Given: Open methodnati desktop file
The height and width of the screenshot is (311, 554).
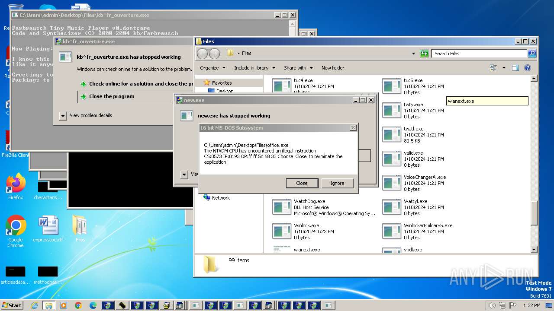Looking at the screenshot, I should click(x=48, y=275).
